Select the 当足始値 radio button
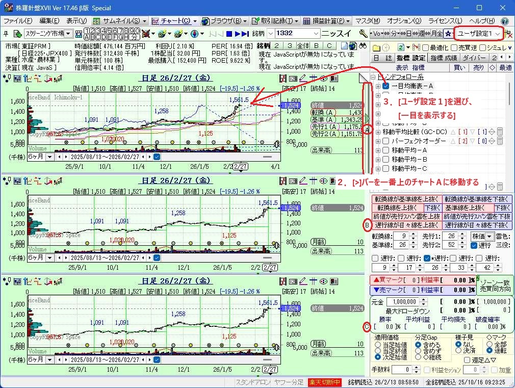This screenshot has width=515, height=388. (x=377, y=345)
